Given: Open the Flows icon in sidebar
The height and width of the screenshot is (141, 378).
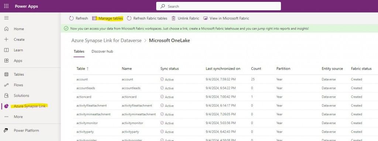Looking at the screenshot, I should (6, 85).
